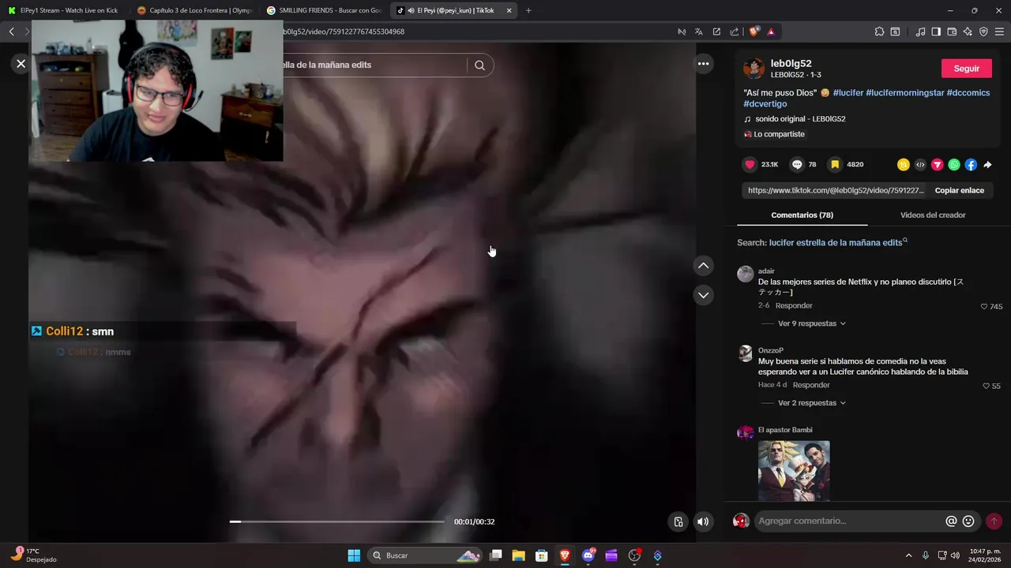Switch to SMILLING FRIENDS Google tab

pyautogui.click(x=324, y=10)
